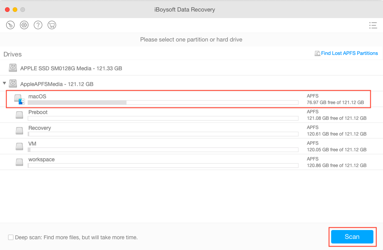Click the macOS storage usage bar
Viewport: 383px width, 250px height.
(x=163, y=103)
